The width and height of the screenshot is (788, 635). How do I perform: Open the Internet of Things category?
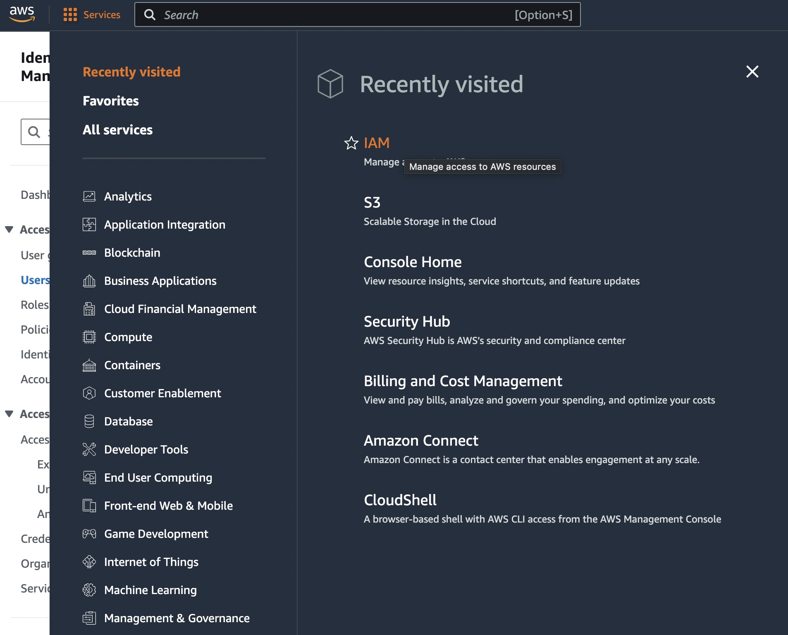(x=151, y=562)
